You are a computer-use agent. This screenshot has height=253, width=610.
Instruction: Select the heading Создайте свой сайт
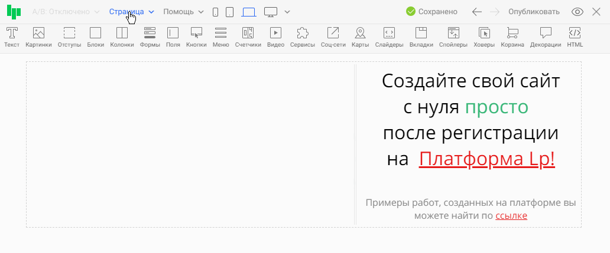click(471, 81)
